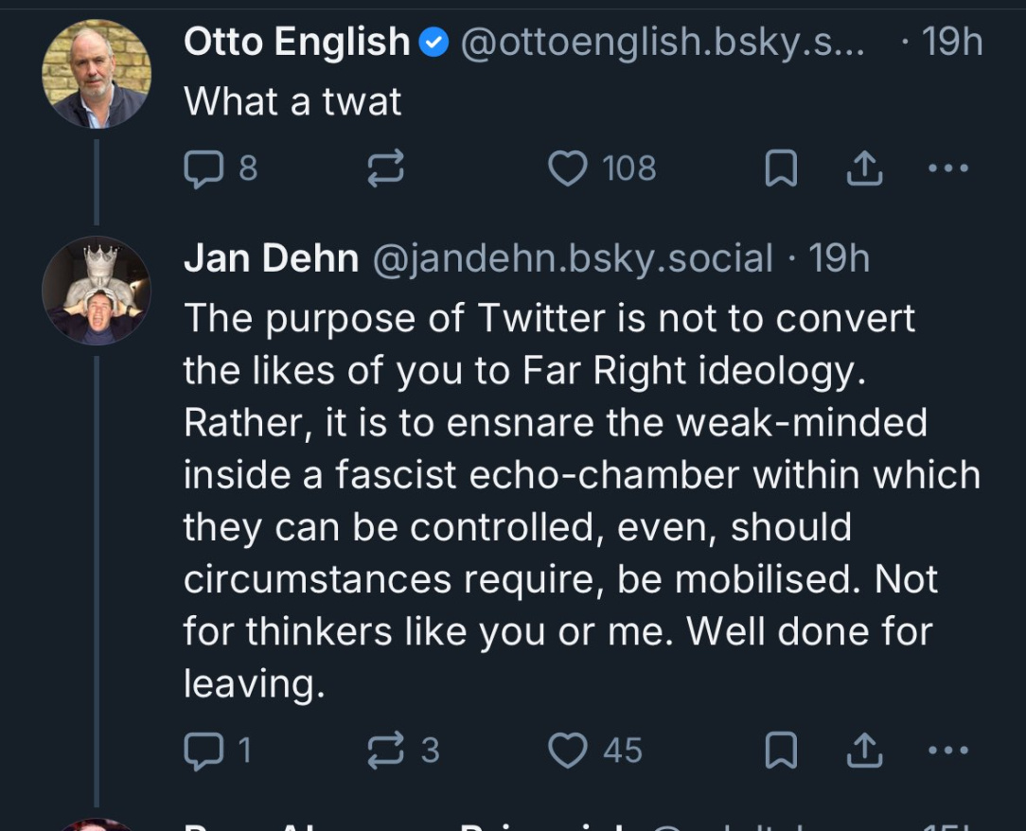The image size is (1026, 831).
Task: Like Otto English's post
Action: 568,168
